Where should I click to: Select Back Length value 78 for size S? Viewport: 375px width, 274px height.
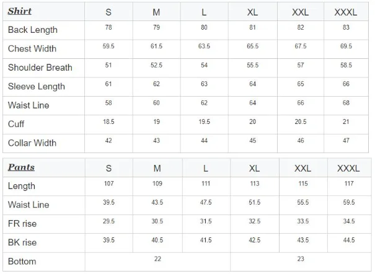108,27
